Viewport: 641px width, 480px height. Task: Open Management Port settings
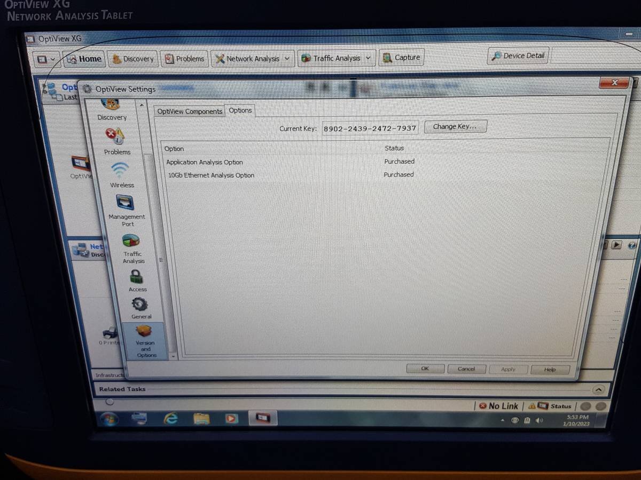(127, 211)
